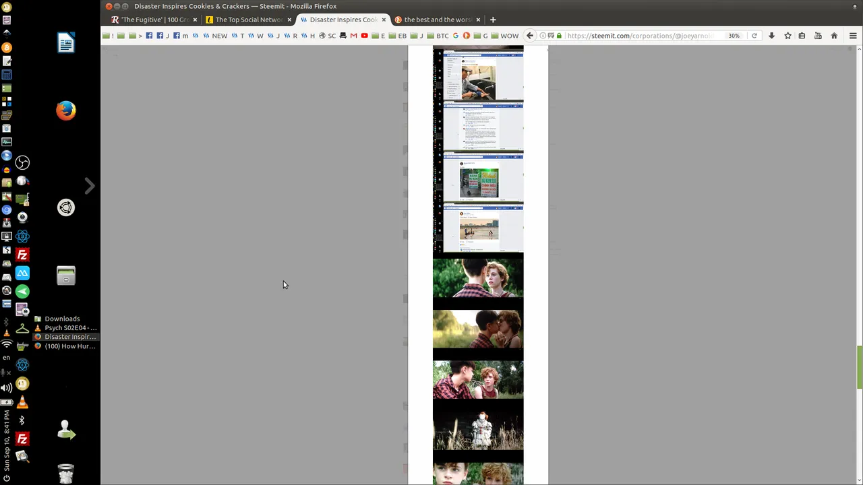Reload the current page
The height and width of the screenshot is (485, 863).
point(754,36)
